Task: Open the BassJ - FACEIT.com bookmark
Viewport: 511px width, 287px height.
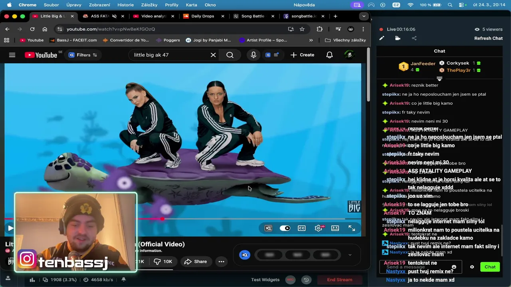Action: 73,40
